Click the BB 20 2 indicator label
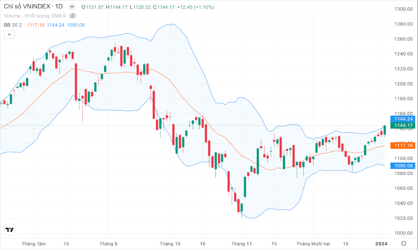Viewport: 418px width, 250px height. 13,25
